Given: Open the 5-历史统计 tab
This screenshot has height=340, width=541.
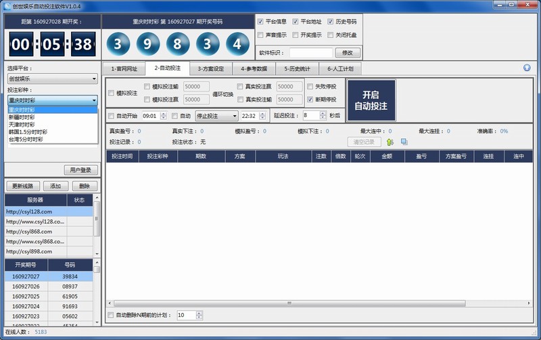Looking at the screenshot, I should coord(298,68).
